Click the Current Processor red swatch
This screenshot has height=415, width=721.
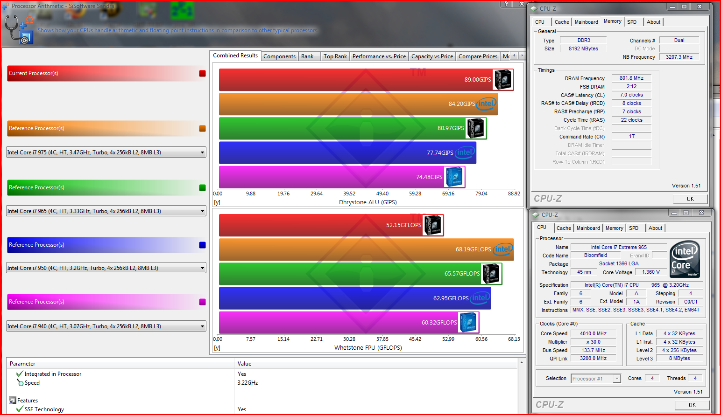pyautogui.click(x=202, y=73)
